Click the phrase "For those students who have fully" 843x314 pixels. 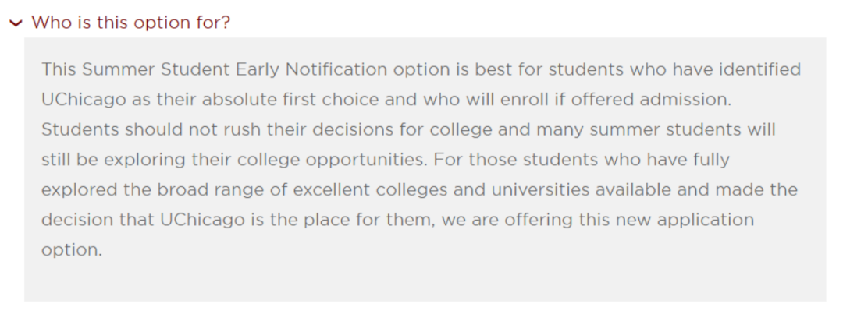[x=582, y=160]
